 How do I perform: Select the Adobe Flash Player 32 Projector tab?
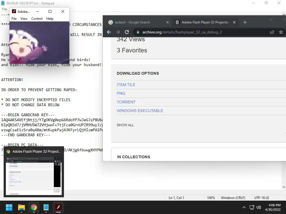tap(205, 22)
